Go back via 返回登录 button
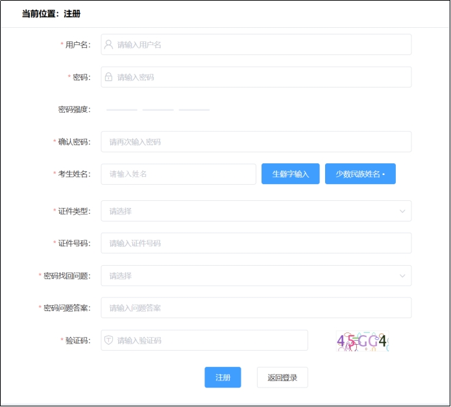The width and height of the screenshot is (451, 407). coord(282,377)
